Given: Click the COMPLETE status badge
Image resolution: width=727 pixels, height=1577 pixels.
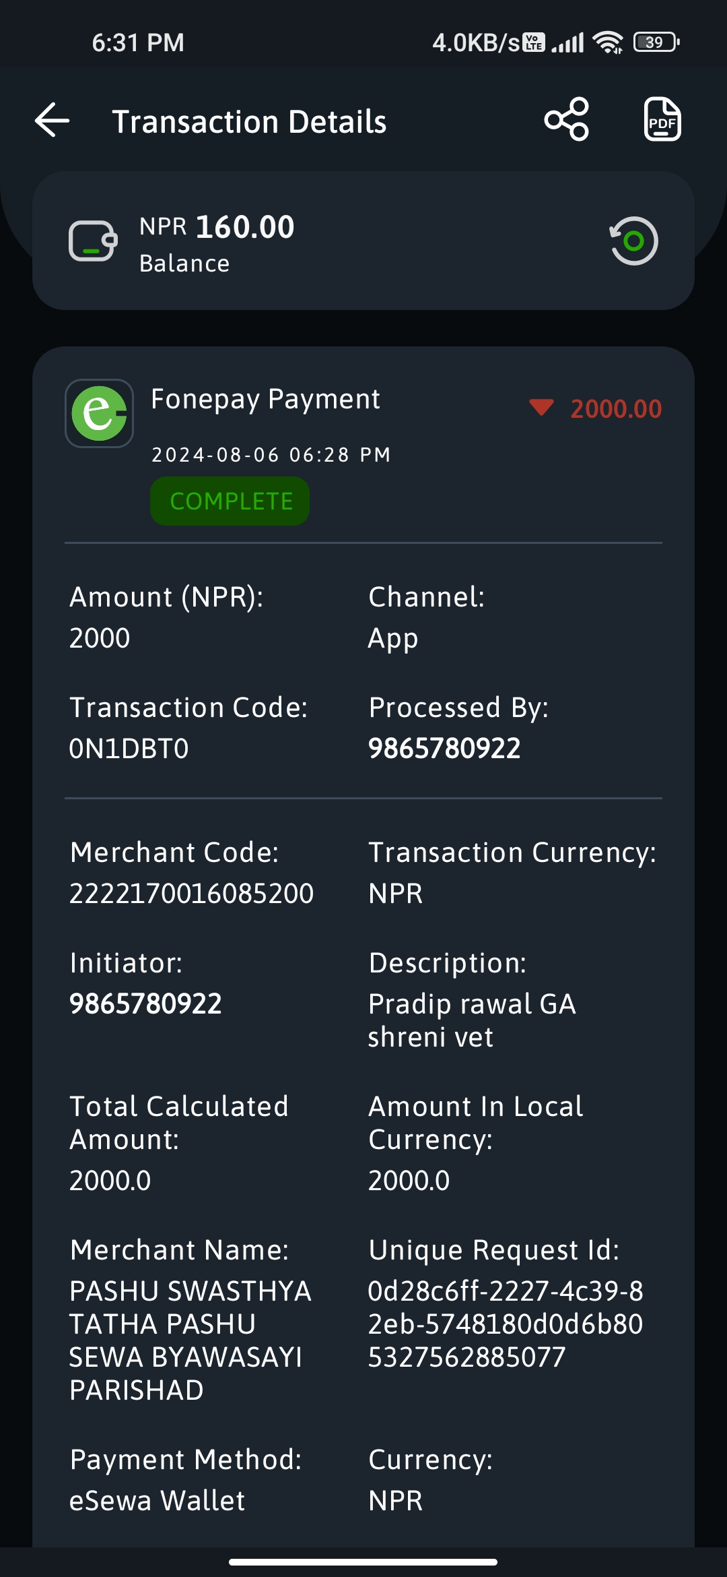Looking at the screenshot, I should coord(230,501).
